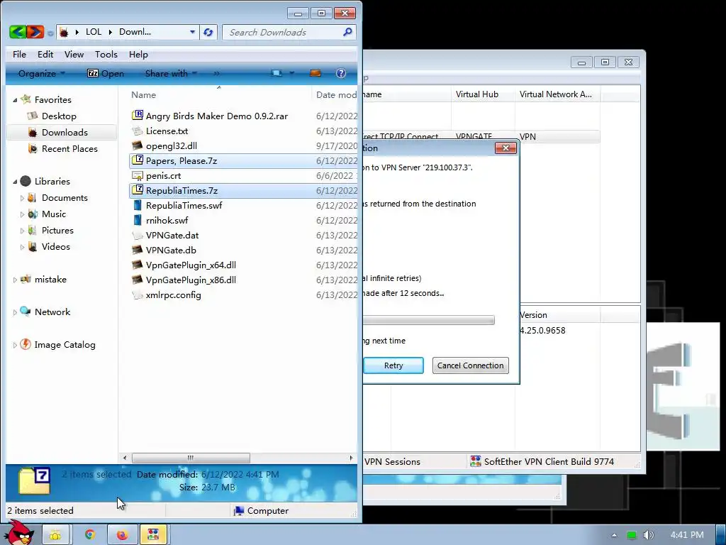Viewport: 726px width, 545px height.
Task: Click Cancel Connection button
Action: [471, 365]
